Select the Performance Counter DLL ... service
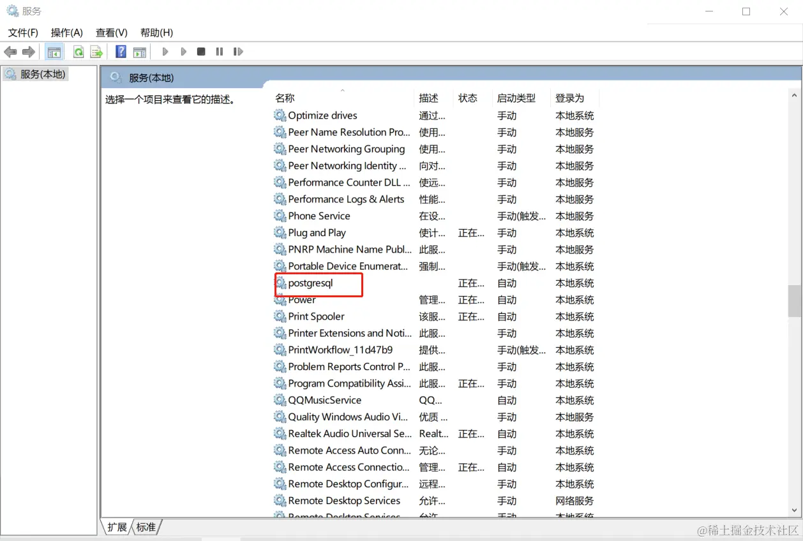Viewport: 803px width, 541px height. (x=349, y=182)
